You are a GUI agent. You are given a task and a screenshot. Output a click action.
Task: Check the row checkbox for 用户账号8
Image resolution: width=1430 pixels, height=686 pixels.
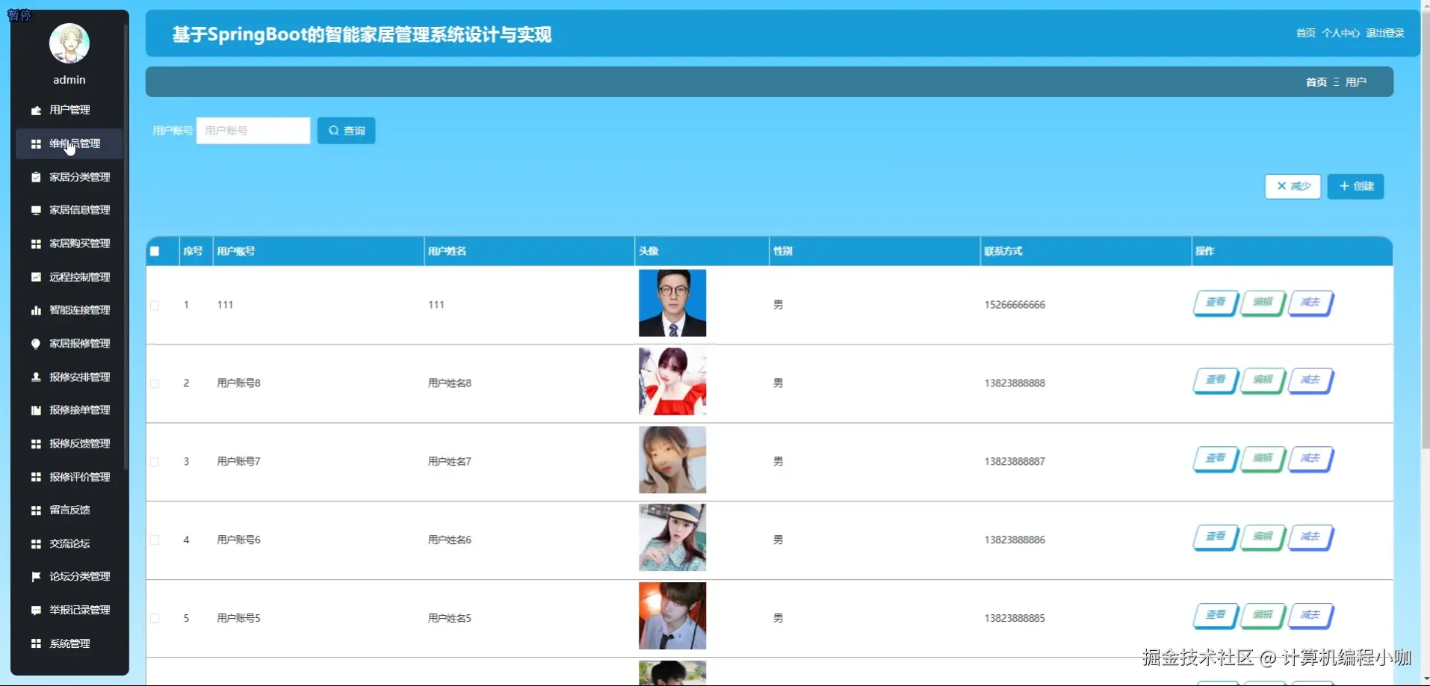coord(155,383)
